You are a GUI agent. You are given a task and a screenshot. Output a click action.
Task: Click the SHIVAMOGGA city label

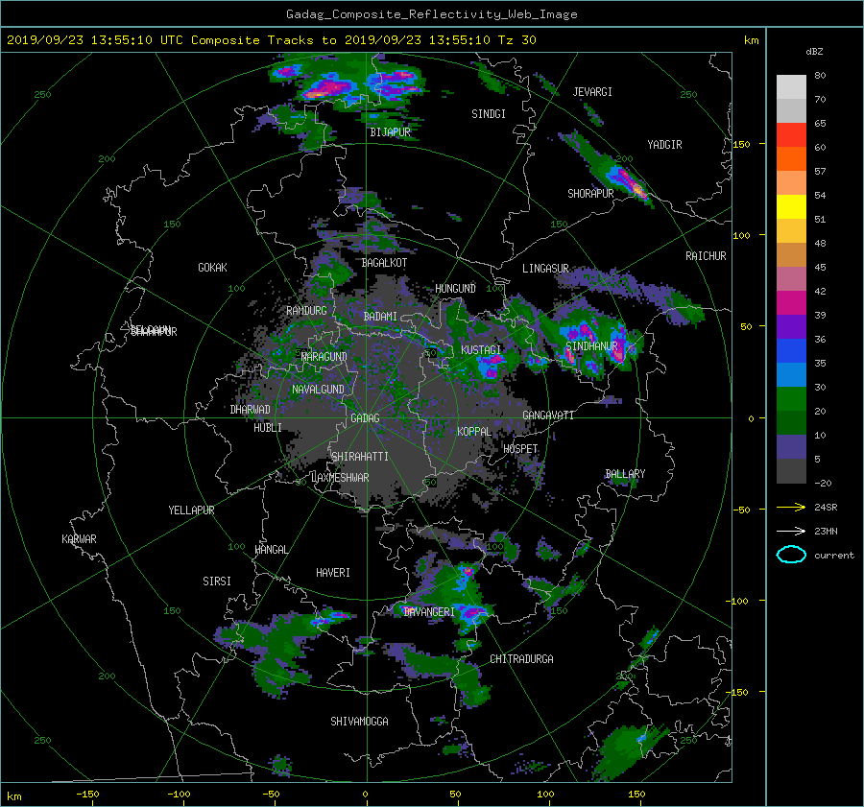coord(359,721)
